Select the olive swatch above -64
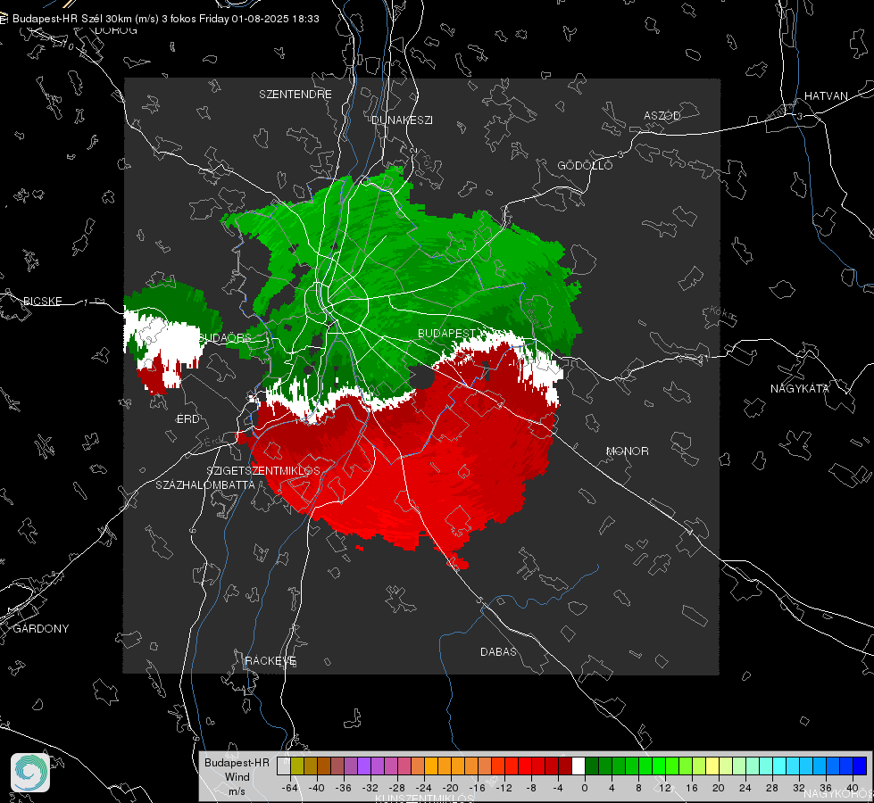This screenshot has width=874, height=803. (x=297, y=766)
